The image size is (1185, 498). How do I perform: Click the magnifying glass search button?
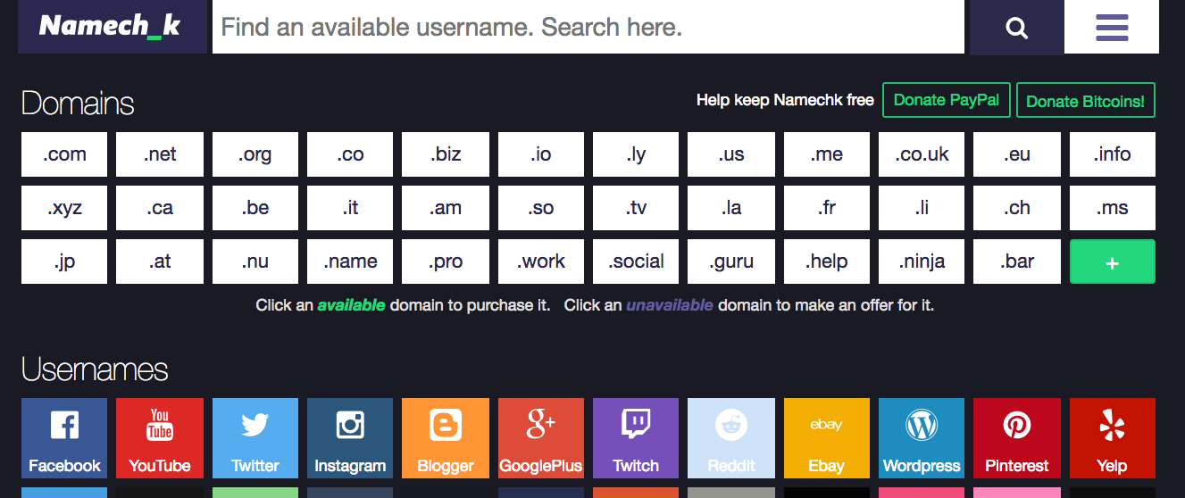coord(1017,27)
